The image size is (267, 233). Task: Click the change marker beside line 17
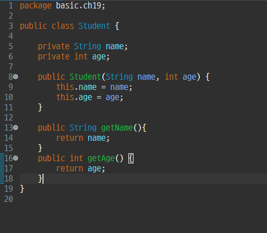point(2,169)
